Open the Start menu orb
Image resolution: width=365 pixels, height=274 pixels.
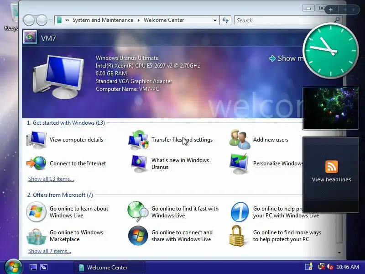click(13, 267)
